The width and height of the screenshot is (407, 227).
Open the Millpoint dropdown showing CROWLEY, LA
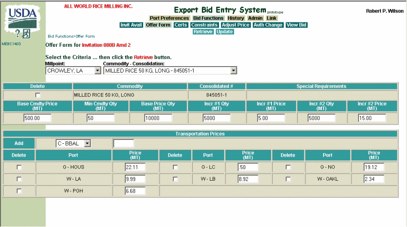click(73, 70)
